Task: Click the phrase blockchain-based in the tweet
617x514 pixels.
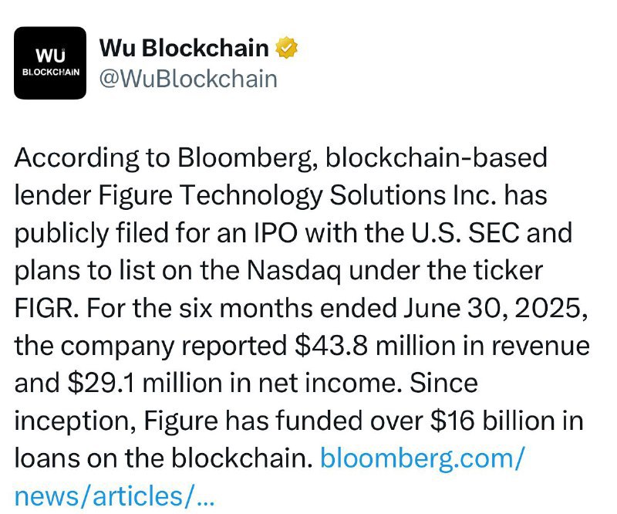Action: tap(436, 157)
